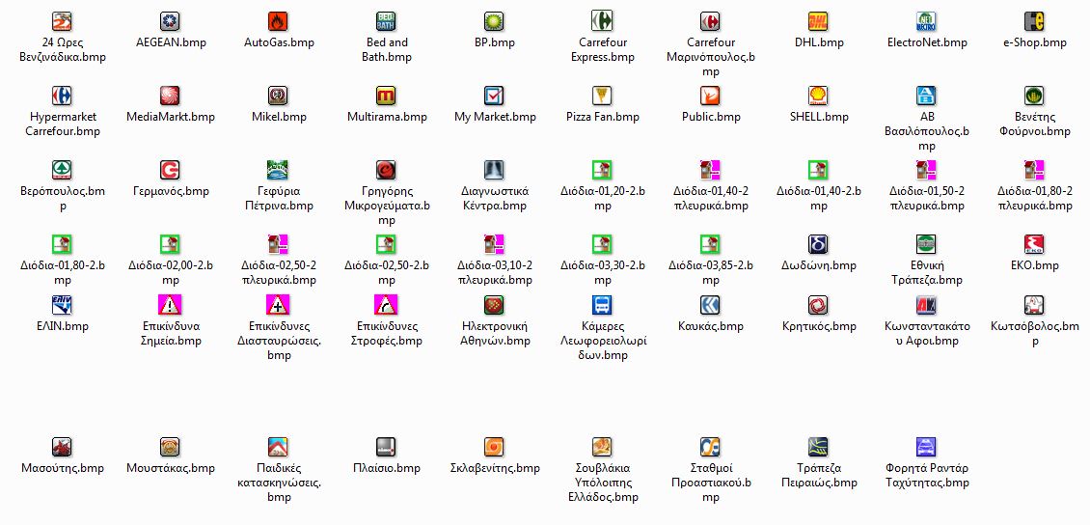Select the Carrefour Μαρινόπουλος.bmp icon
Screen dimensions: 1090x525
[x=711, y=21]
